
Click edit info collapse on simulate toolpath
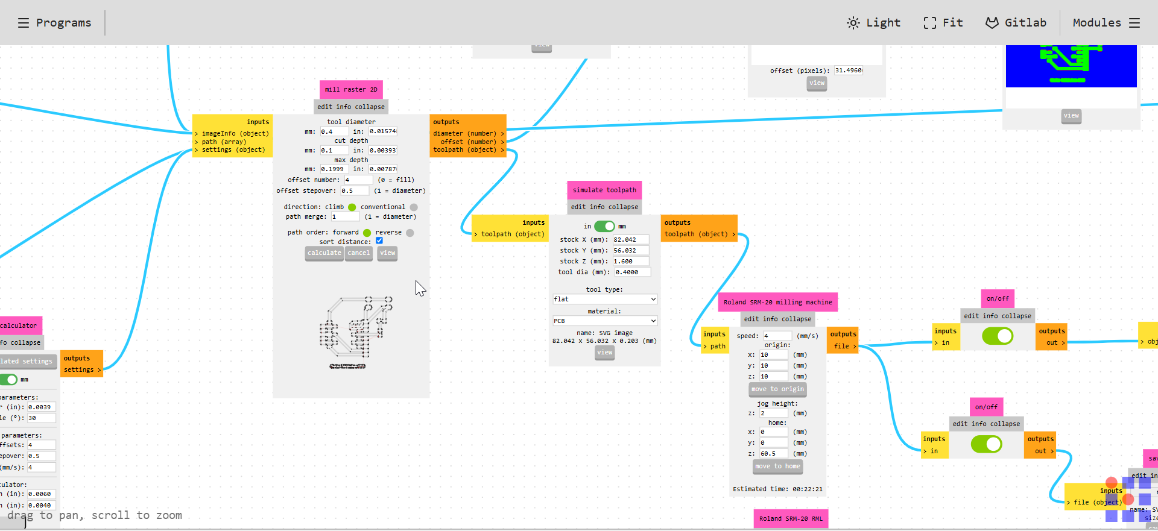pos(604,207)
